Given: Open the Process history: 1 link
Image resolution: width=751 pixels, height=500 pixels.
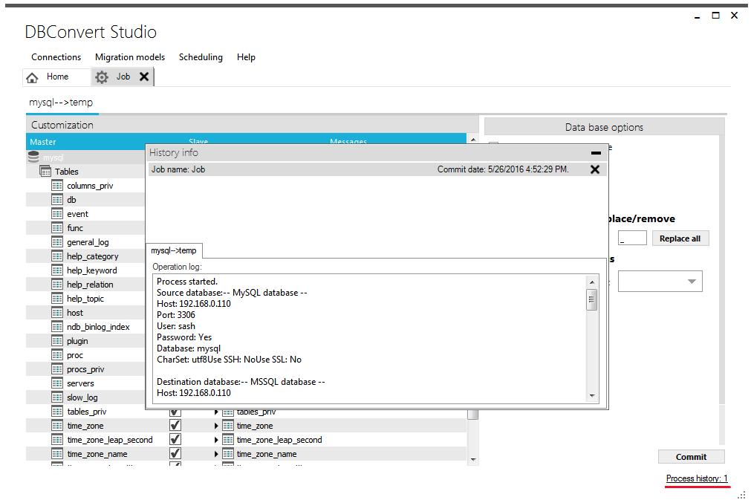Looking at the screenshot, I should click(x=695, y=478).
